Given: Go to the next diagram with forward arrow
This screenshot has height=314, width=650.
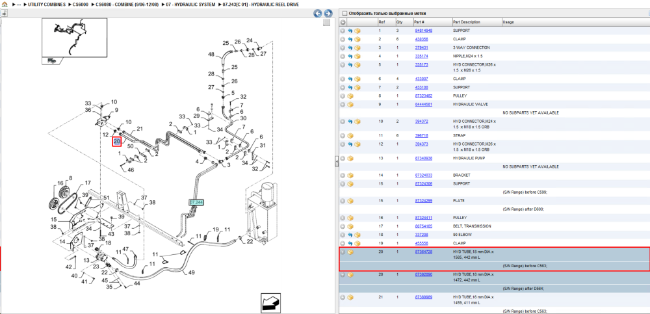Looking at the screenshot, I should (328, 13).
